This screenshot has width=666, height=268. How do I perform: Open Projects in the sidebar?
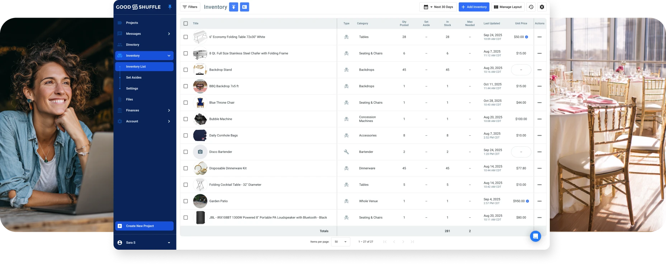coord(132,23)
